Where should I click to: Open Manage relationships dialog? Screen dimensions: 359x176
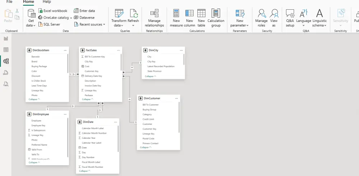[x=154, y=18]
